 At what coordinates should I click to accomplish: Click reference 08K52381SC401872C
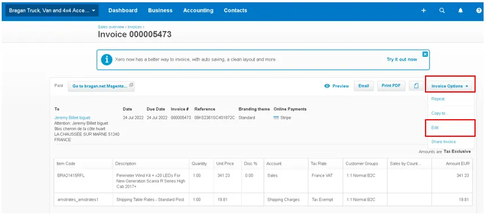[214, 118]
